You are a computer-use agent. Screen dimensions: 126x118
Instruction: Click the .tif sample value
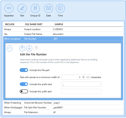pos(54,112)
